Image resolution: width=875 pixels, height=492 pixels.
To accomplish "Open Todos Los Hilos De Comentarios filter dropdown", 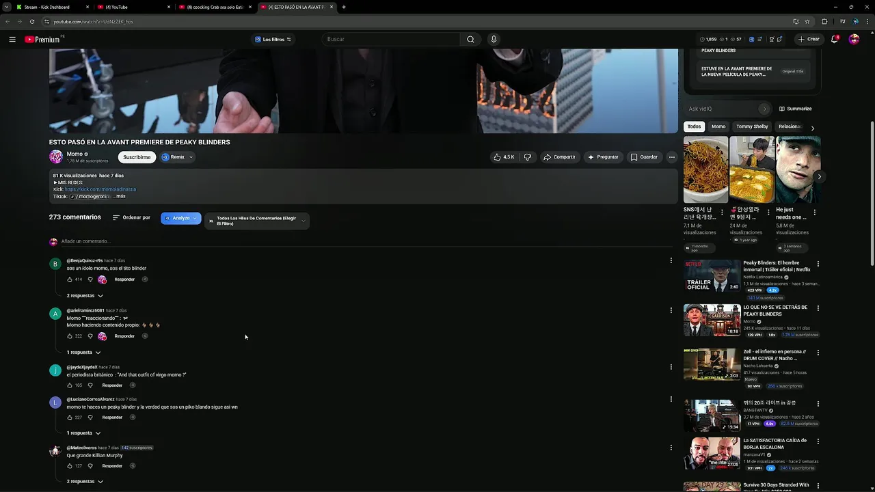I will click(x=257, y=221).
